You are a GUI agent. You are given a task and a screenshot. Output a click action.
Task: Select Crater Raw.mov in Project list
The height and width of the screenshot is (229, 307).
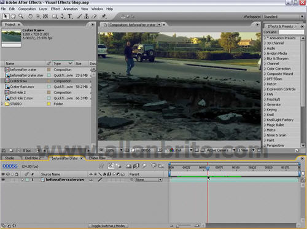(22, 87)
